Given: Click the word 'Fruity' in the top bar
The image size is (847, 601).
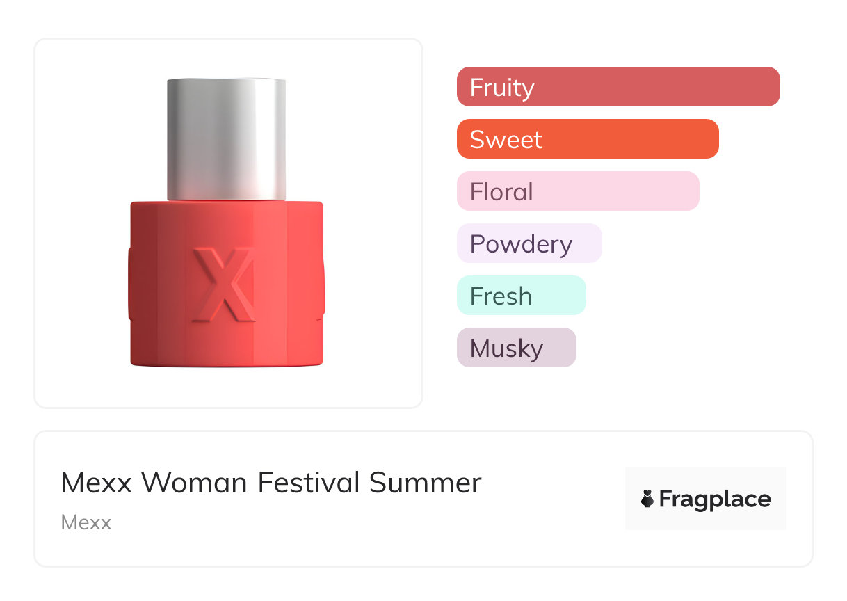Looking at the screenshot, I should pyautogui.click(x=502, y=88).
